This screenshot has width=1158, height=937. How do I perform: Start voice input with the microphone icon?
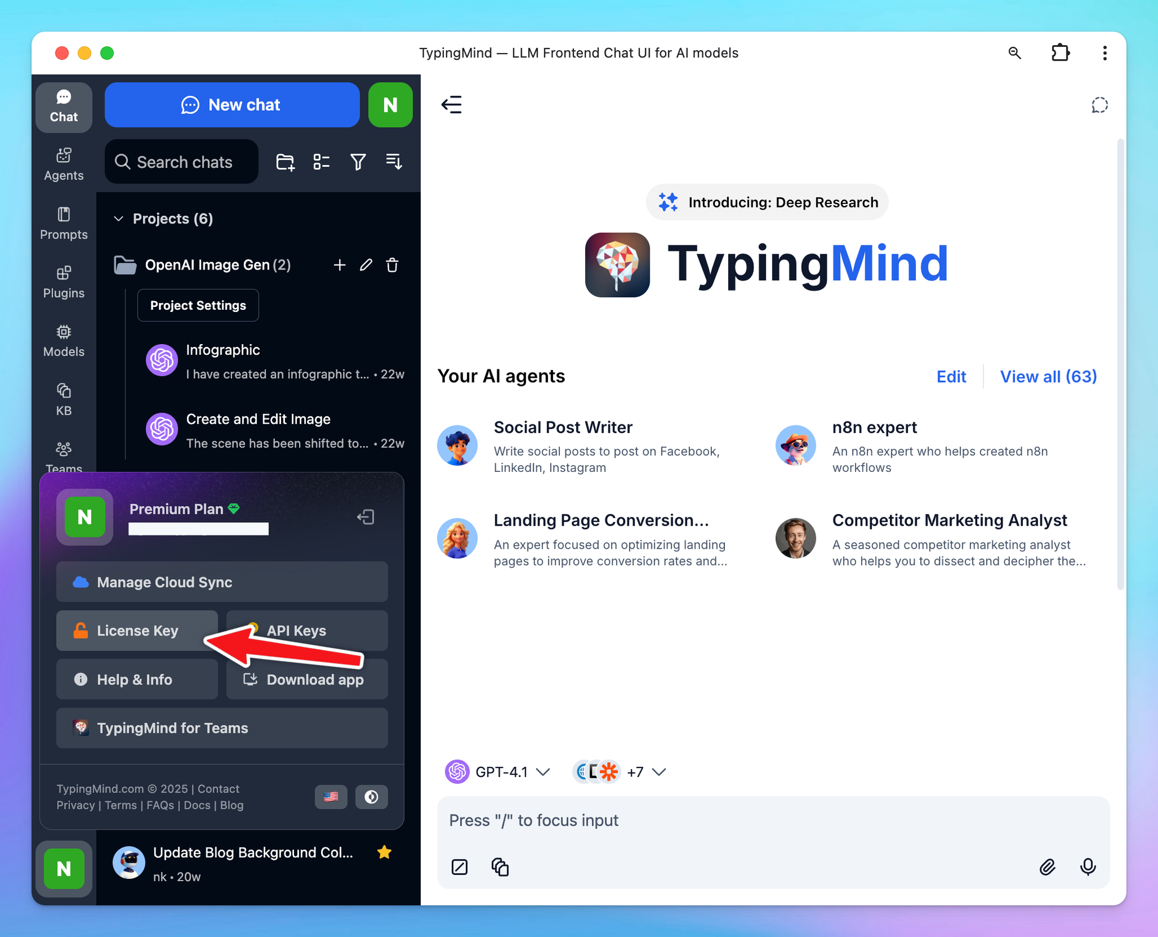tap(1088, 867)
